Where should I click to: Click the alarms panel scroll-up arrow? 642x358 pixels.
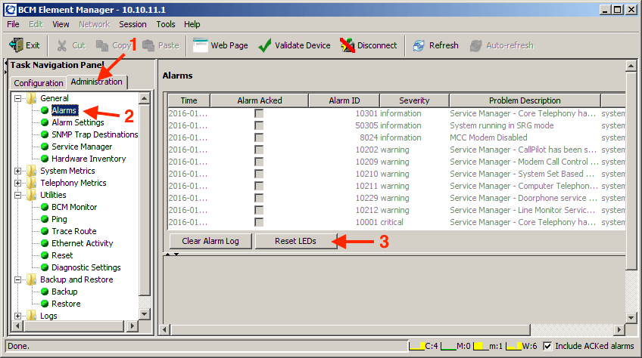(x=631, y=66)
